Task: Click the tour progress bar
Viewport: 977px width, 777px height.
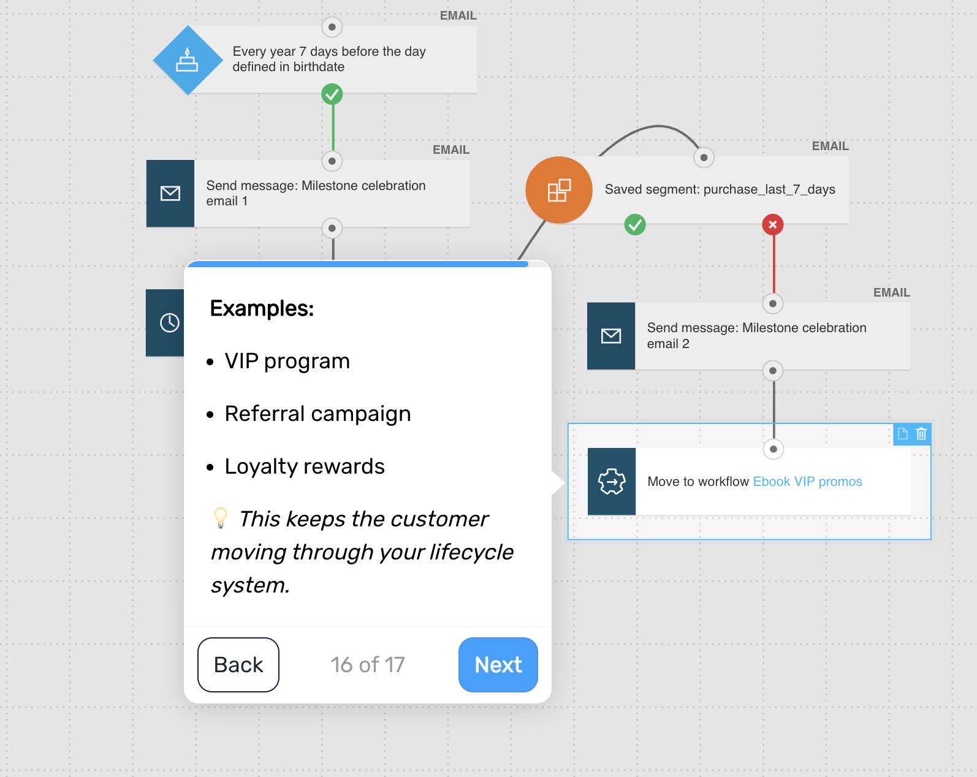Action: coord(368,264)
